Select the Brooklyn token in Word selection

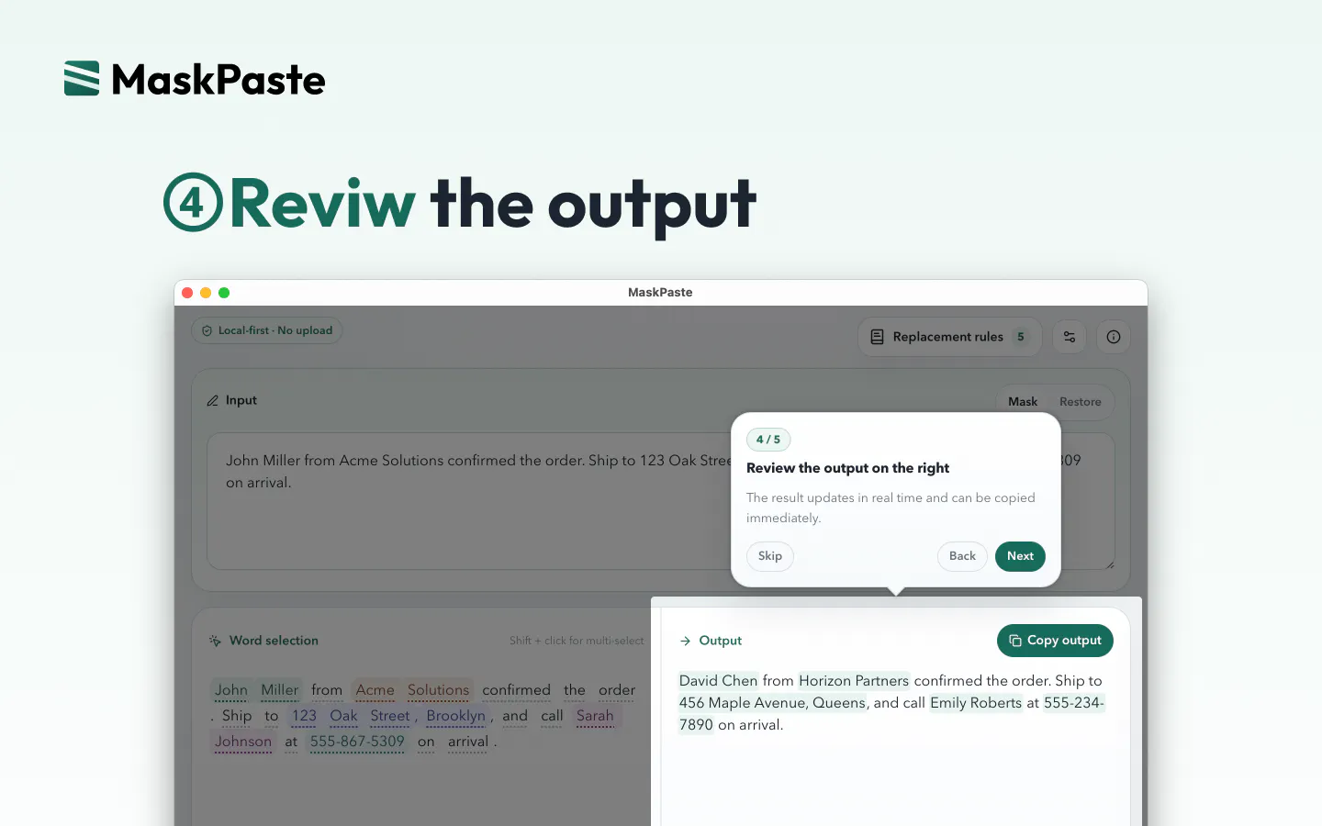[456, 716]
